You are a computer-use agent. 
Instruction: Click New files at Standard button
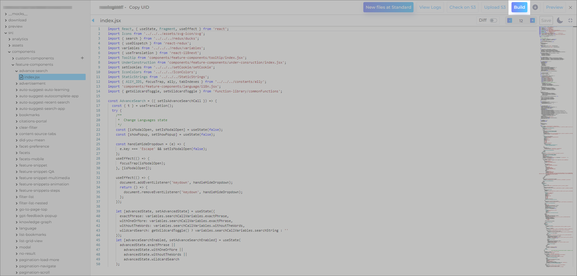coord(388,7)
